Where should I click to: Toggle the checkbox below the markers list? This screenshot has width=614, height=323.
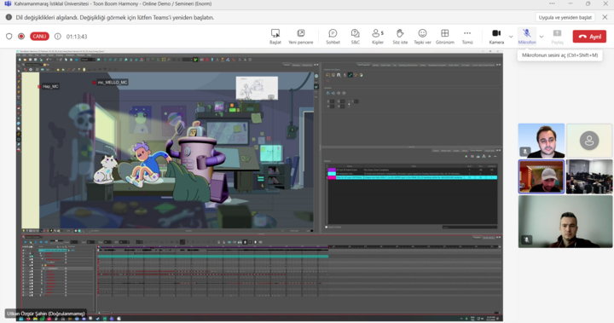[x=327, y=227]
